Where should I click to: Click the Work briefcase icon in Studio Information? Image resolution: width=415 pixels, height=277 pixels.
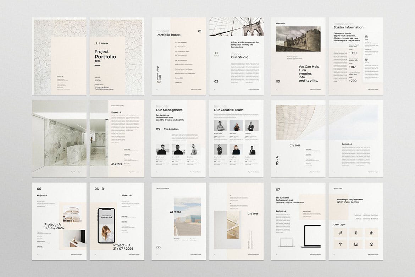pyautogui.click(x=366, y=37)
